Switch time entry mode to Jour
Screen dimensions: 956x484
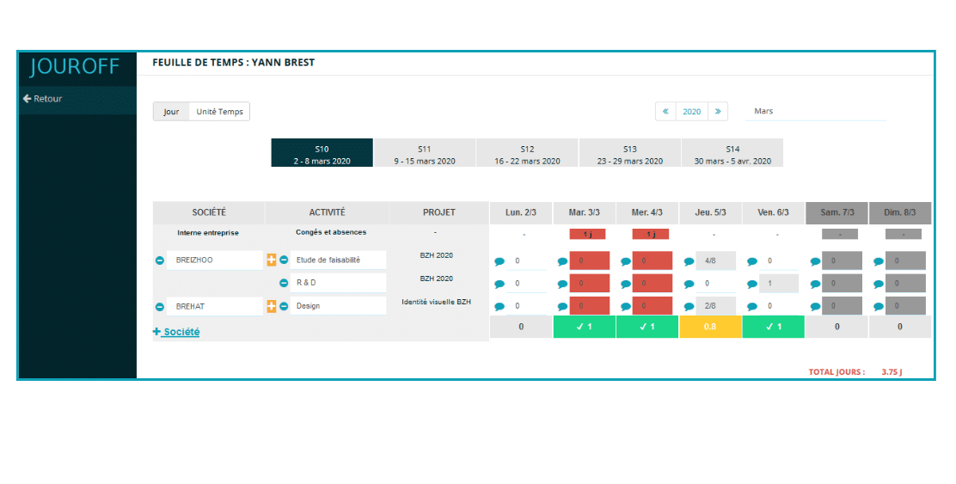coord(171,112)
